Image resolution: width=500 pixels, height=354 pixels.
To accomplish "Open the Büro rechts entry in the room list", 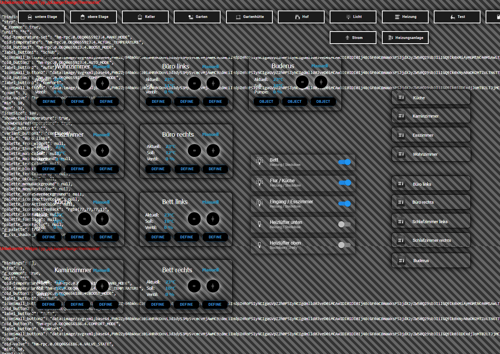I will point(431,202).
